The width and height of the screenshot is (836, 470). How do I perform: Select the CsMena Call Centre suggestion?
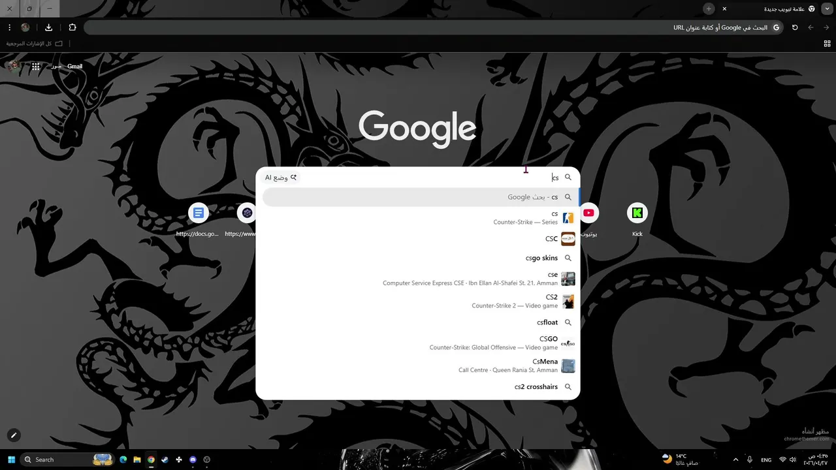418,366
